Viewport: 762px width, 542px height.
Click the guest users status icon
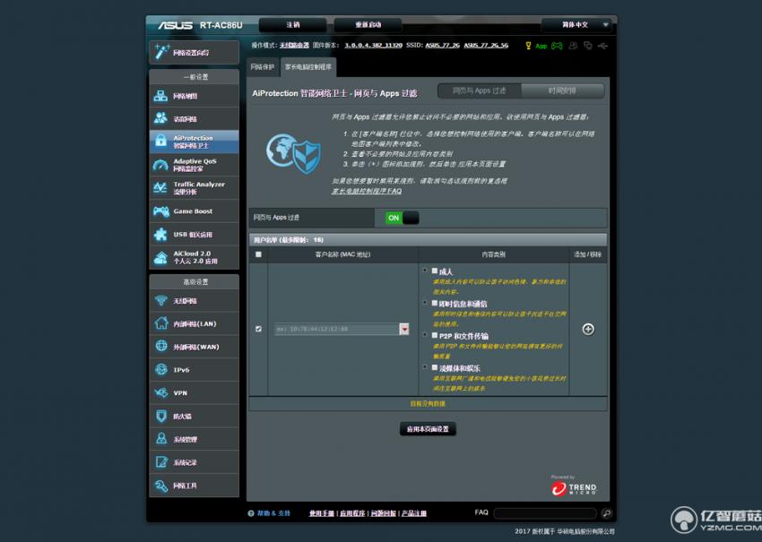click(574, 46)
